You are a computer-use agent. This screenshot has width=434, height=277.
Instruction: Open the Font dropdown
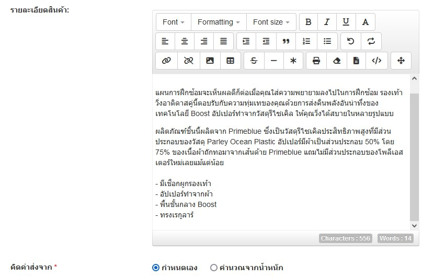click(x=173, y=22)
